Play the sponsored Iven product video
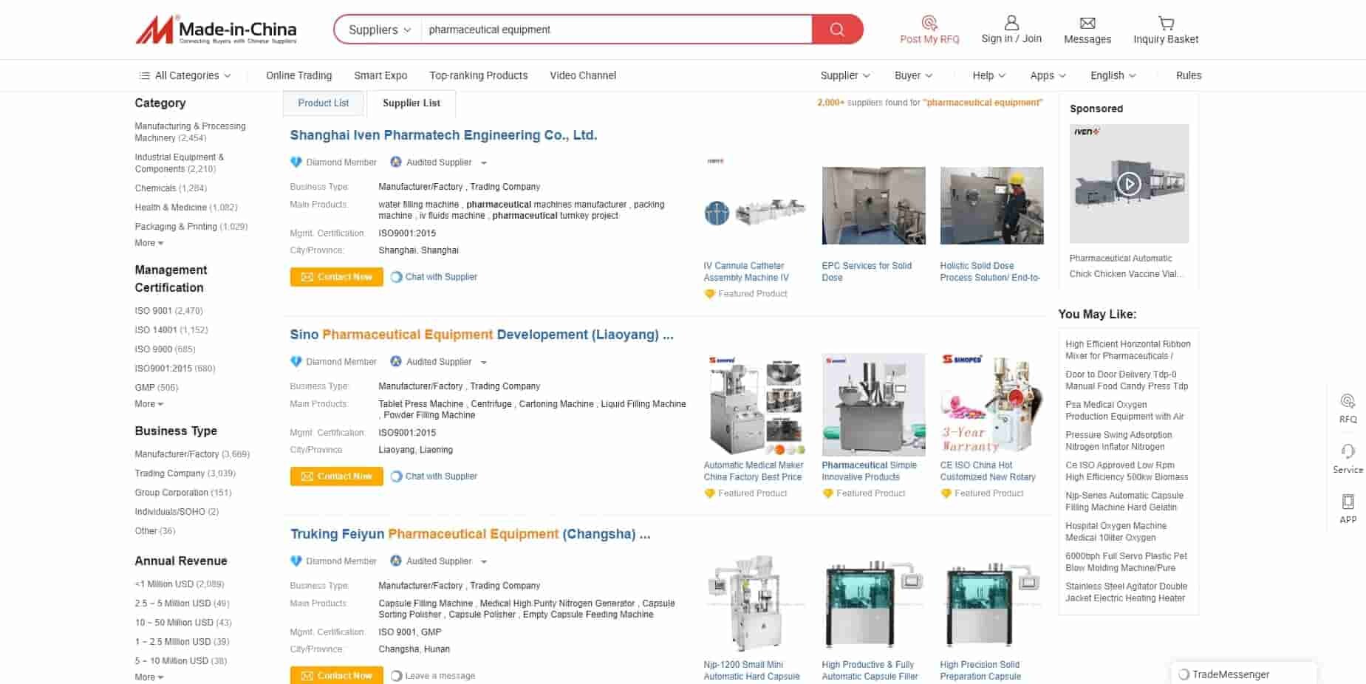Screen dimensions: 1366x684 tap(1129, 183)
